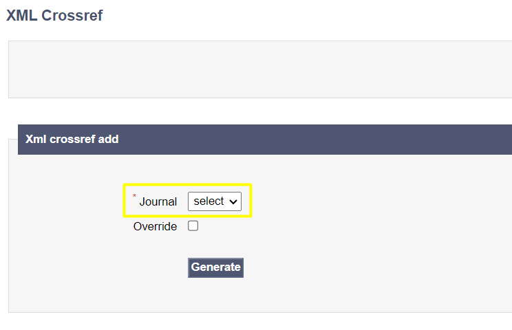Click Generate to create crossref XML
Image resolution: width=512 pixels, height=330 pixels.
215,267
